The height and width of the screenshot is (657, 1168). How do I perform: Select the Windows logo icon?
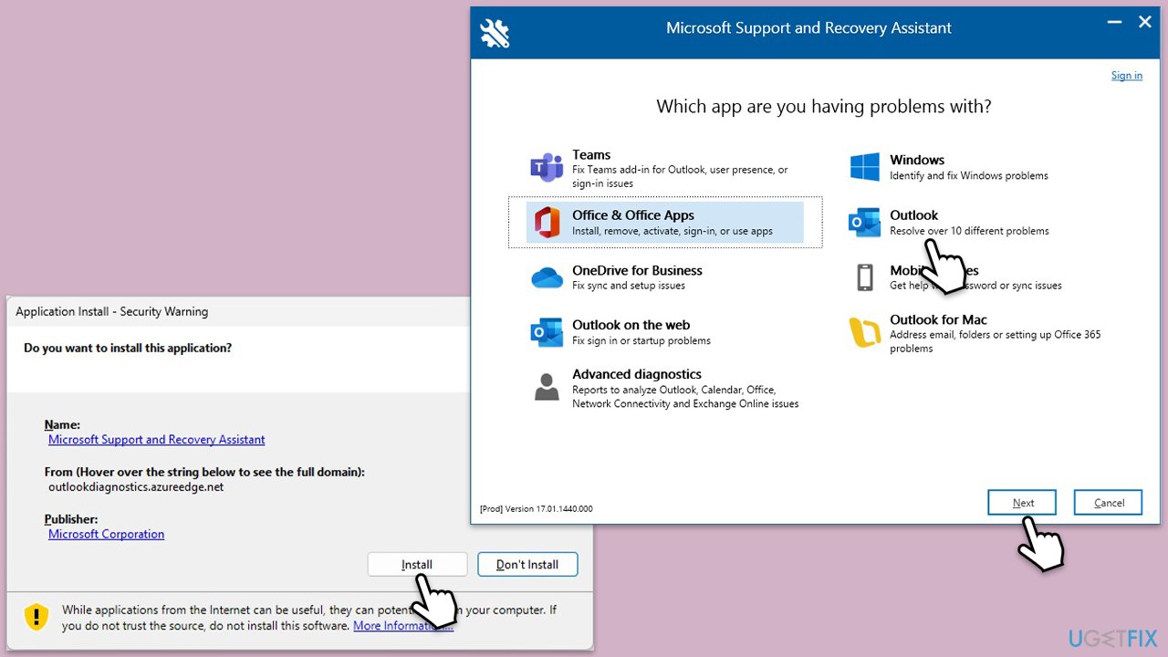click(x=864, y=167)
